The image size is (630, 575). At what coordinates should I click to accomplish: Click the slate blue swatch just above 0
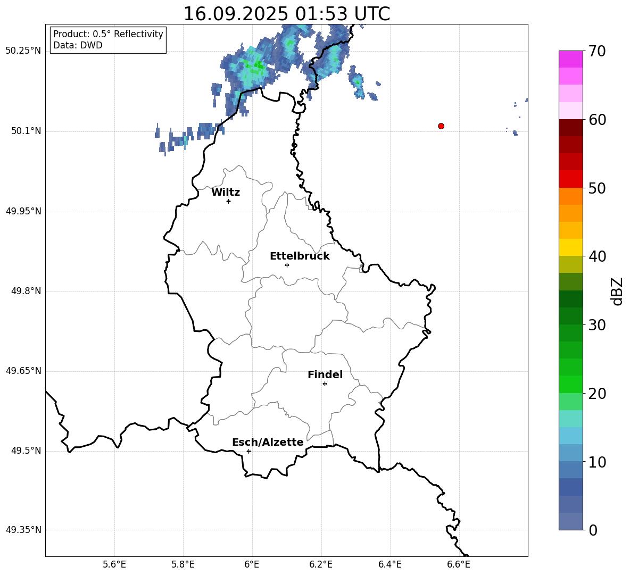[x=571, y=521]
